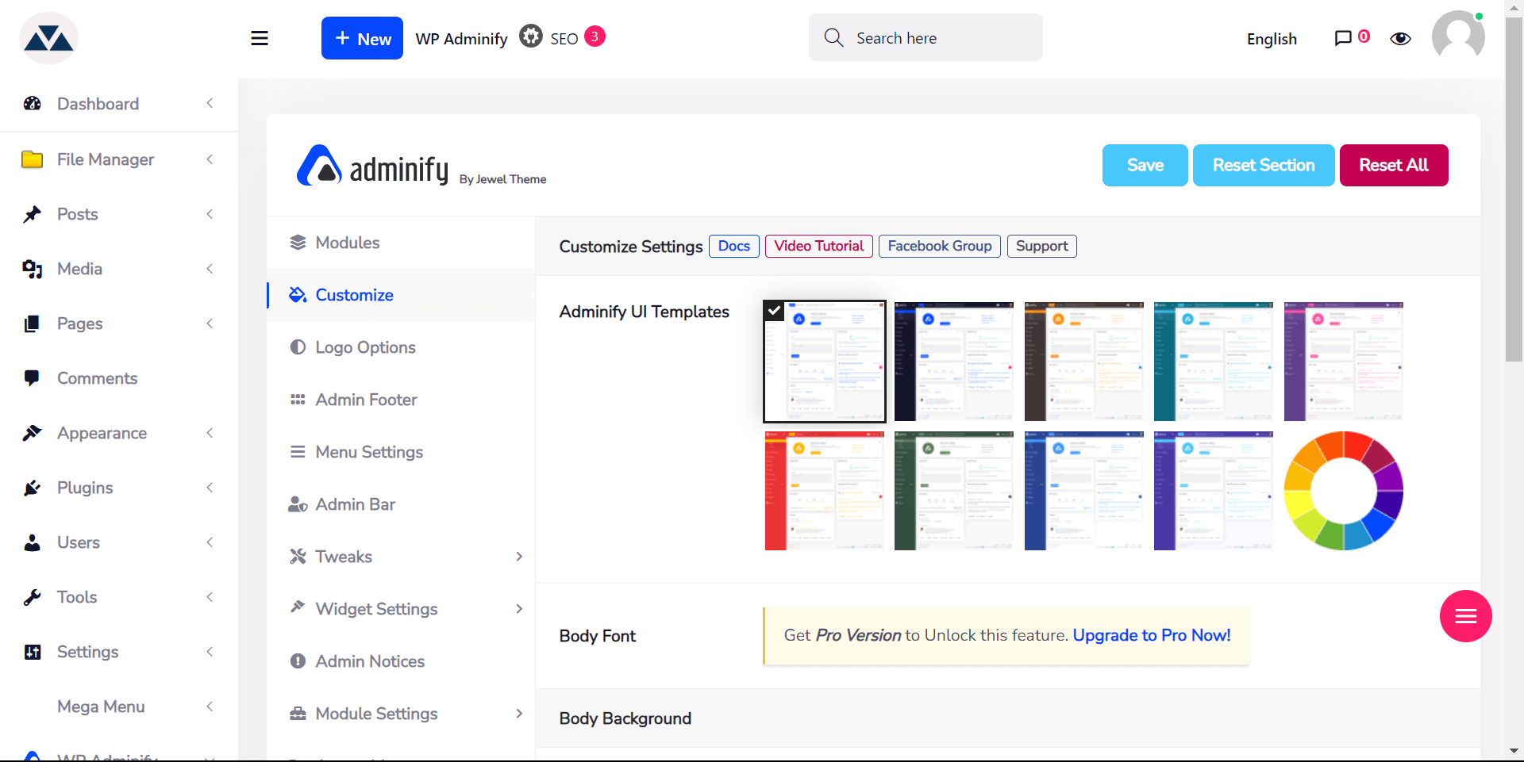Open the Video Tutorial link
This screenshot has height=762, width=1524.
click(819, 246)
